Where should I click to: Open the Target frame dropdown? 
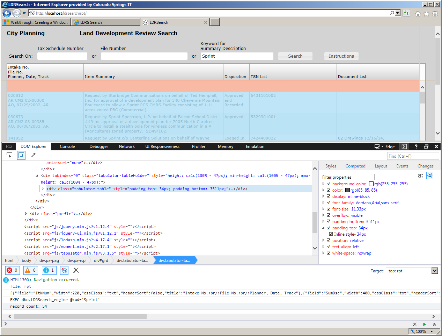point(434,270)
